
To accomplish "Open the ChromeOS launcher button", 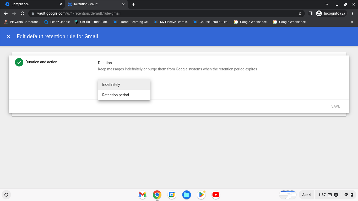I will (6, 195).
